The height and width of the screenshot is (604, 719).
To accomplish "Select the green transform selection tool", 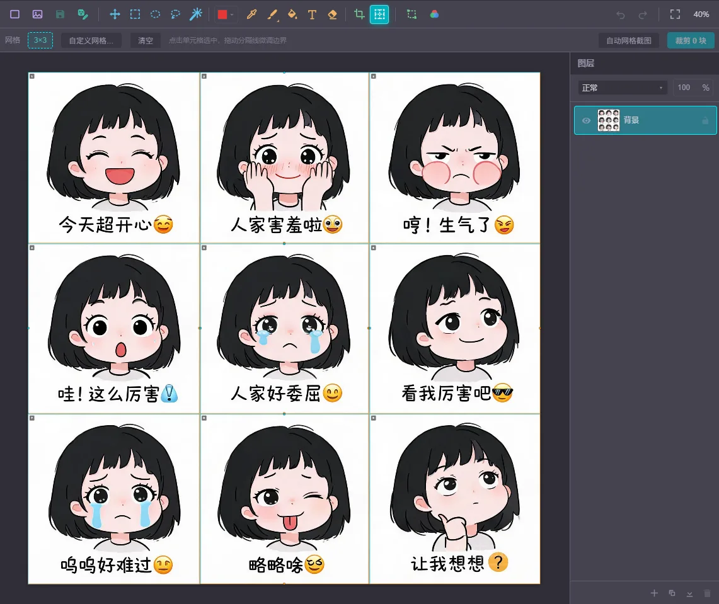I will pyautogui.click(x=411, y=14).
